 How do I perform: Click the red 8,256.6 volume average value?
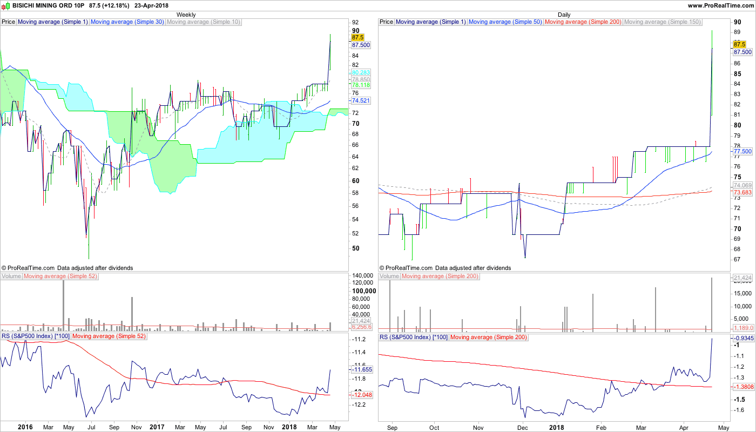(361, 327)
